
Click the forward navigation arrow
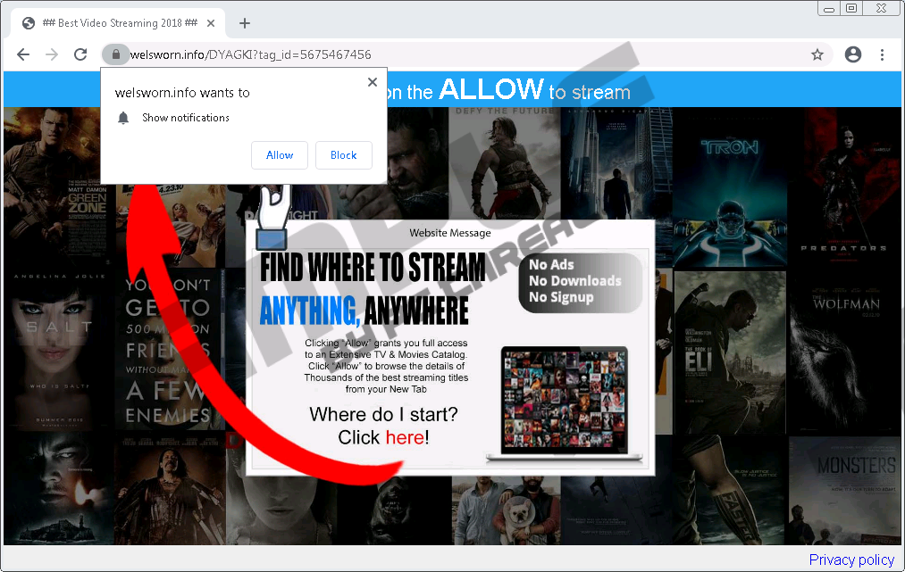click(52, 54)
